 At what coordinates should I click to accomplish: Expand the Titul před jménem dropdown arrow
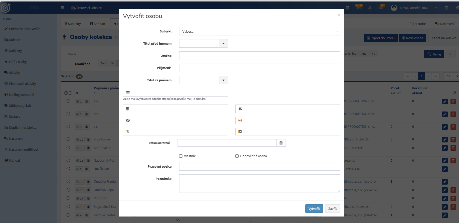click(223, 43)
